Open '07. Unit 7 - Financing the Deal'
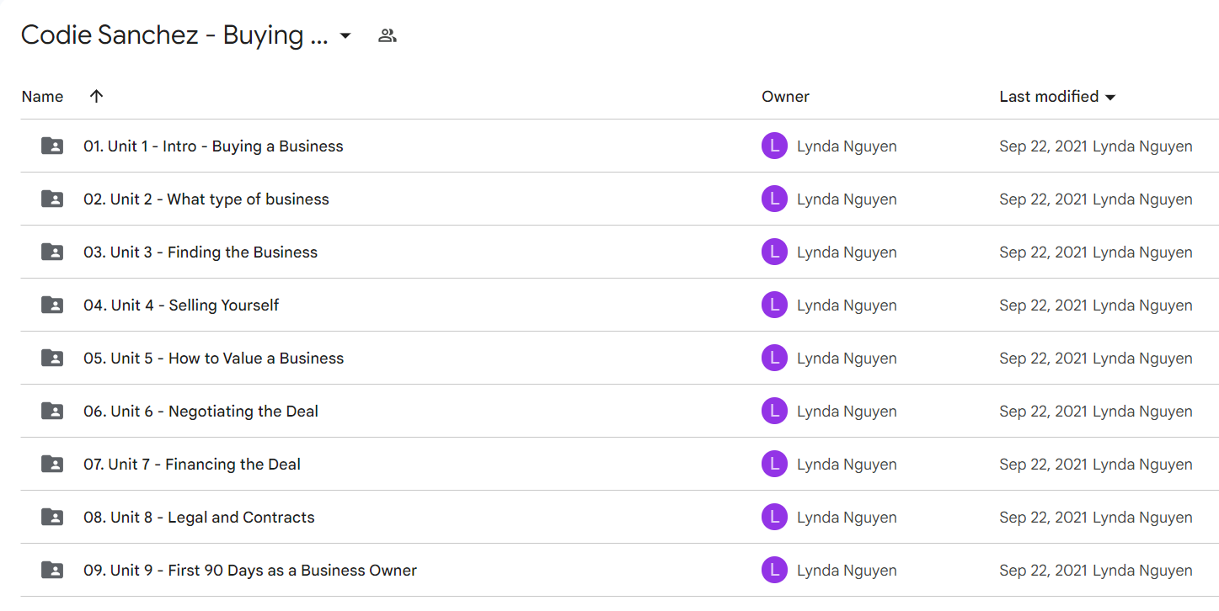This screenshot has height=611, width=1219. coord(192,465)
